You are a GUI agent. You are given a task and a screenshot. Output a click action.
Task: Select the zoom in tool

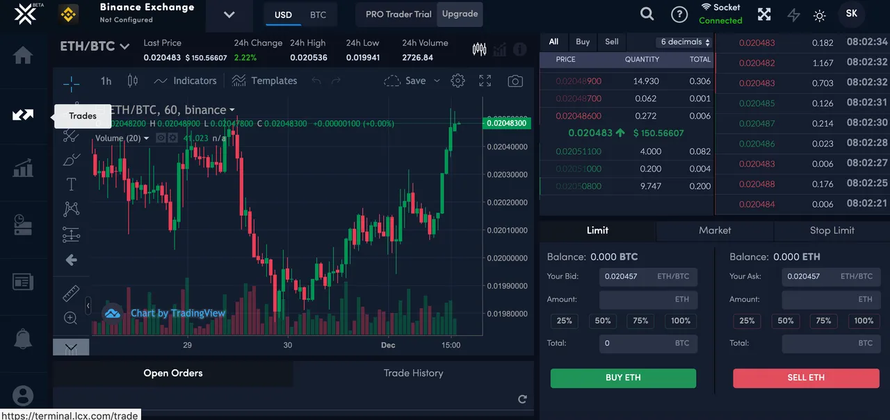click(71, 319)
